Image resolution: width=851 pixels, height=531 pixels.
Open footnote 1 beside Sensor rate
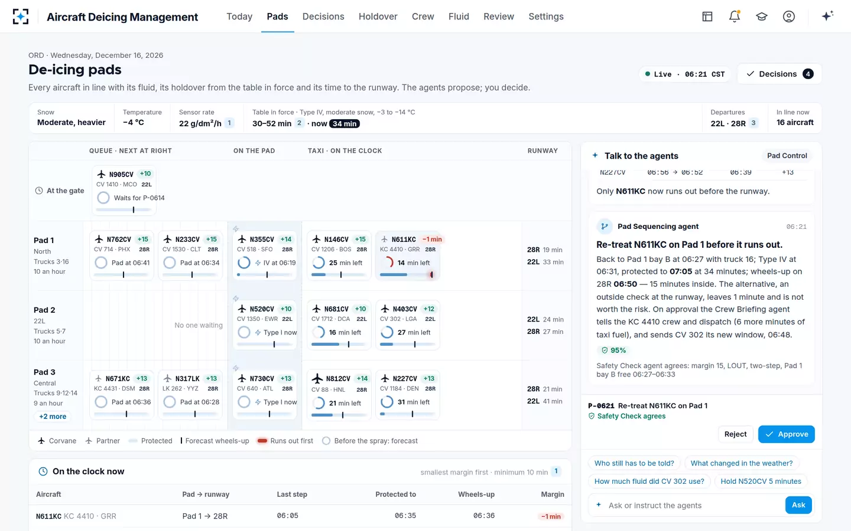(x=229, y=123)
